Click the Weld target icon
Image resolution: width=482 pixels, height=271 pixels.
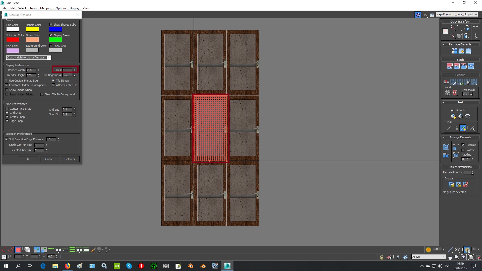click(x=447, y=93)
